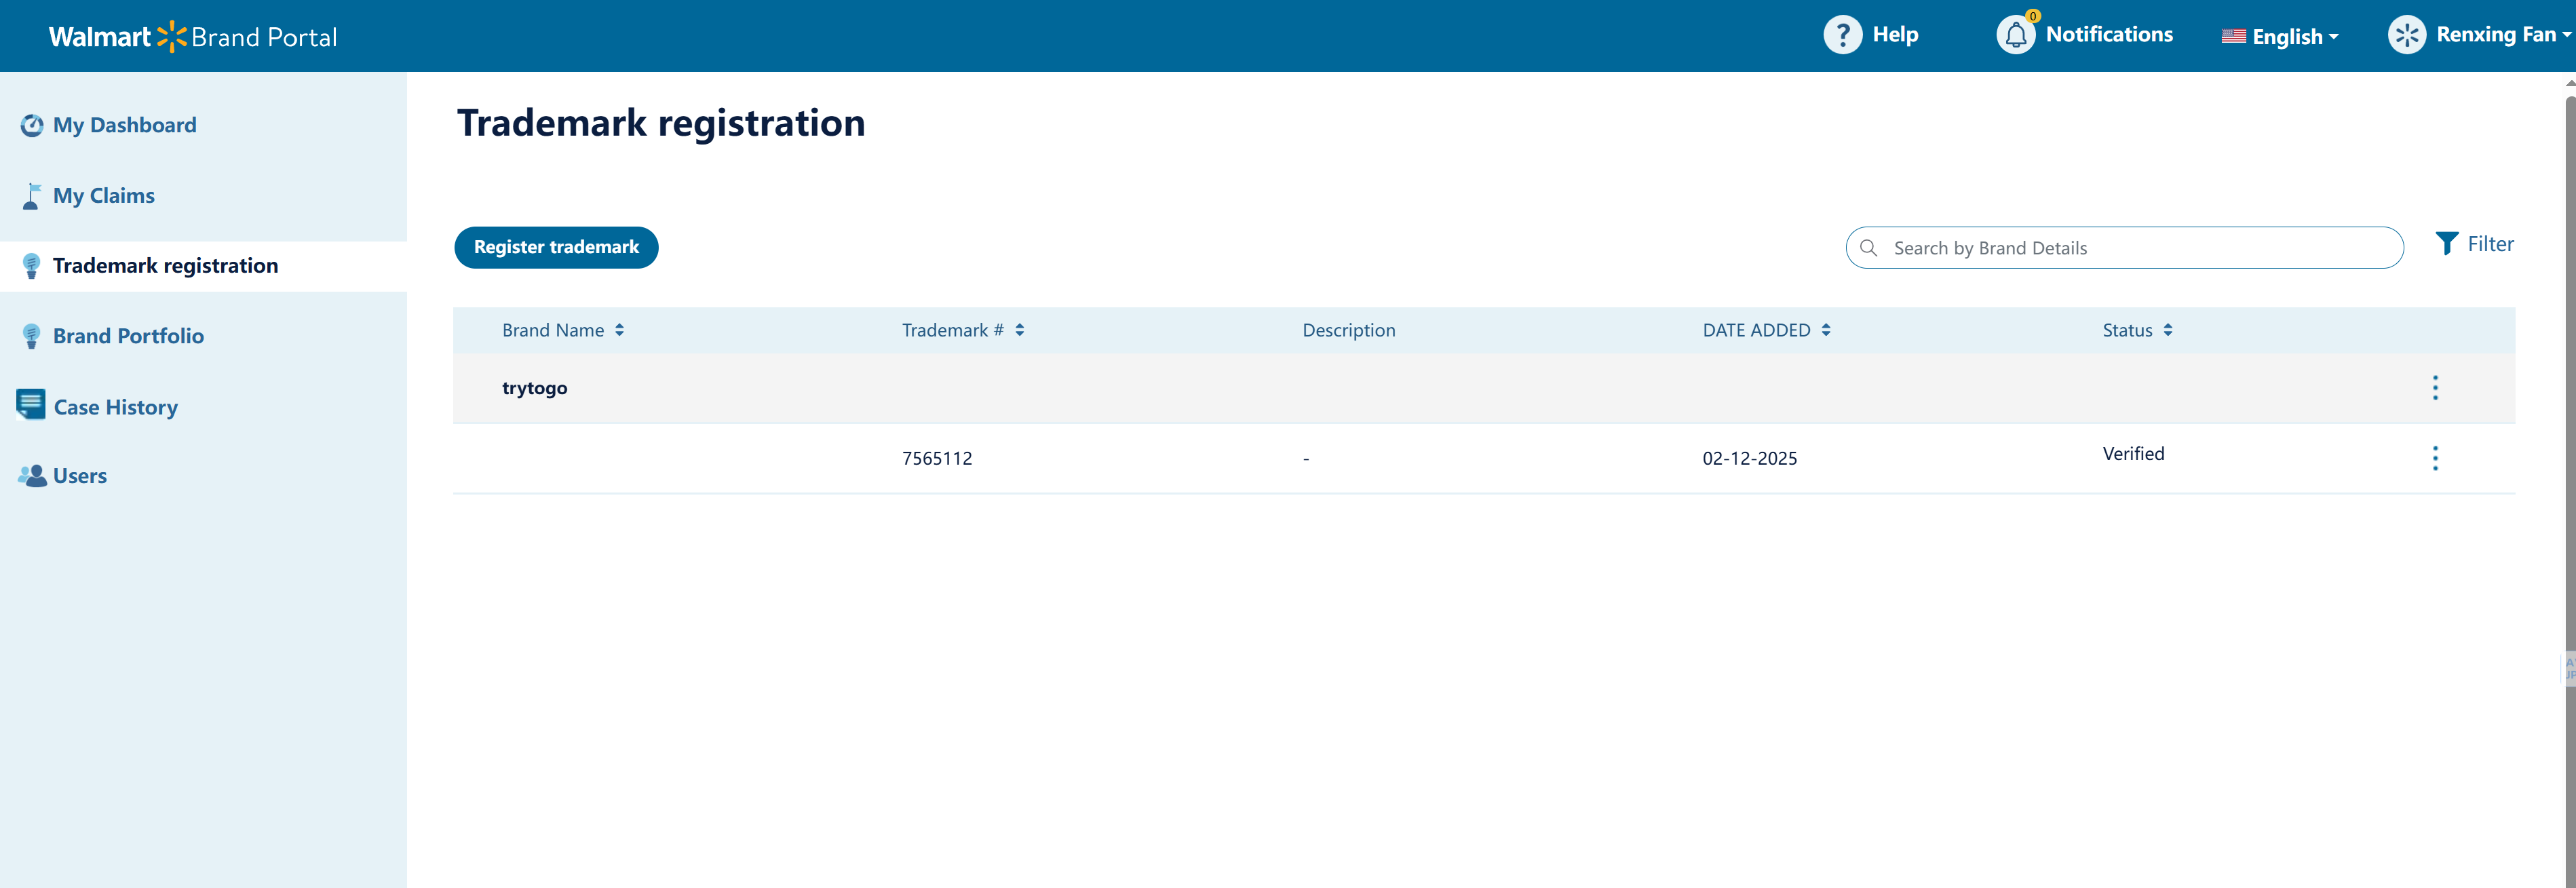Click the Verified status text
2576x888 pixels.
pos(2133,454)
